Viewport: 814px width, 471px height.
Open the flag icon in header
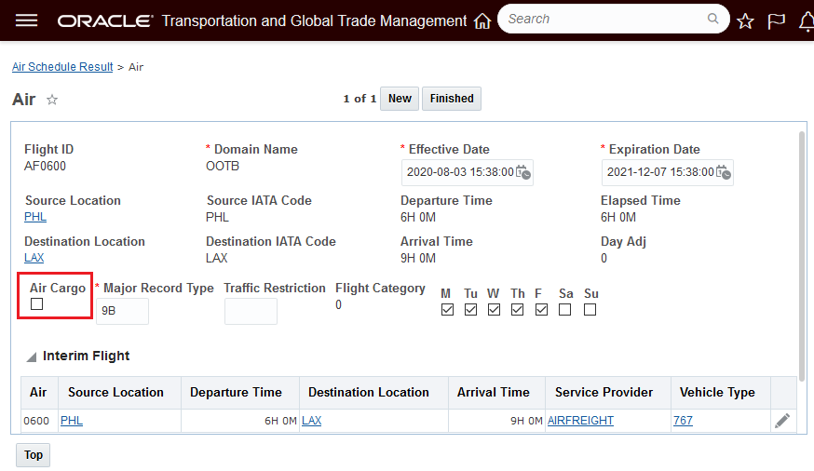point(776,20)
